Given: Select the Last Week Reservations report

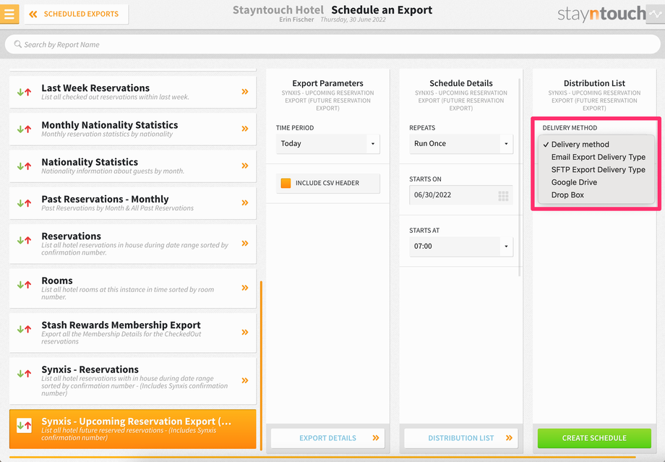Looking at the screenshot, I should pos(133,92).
